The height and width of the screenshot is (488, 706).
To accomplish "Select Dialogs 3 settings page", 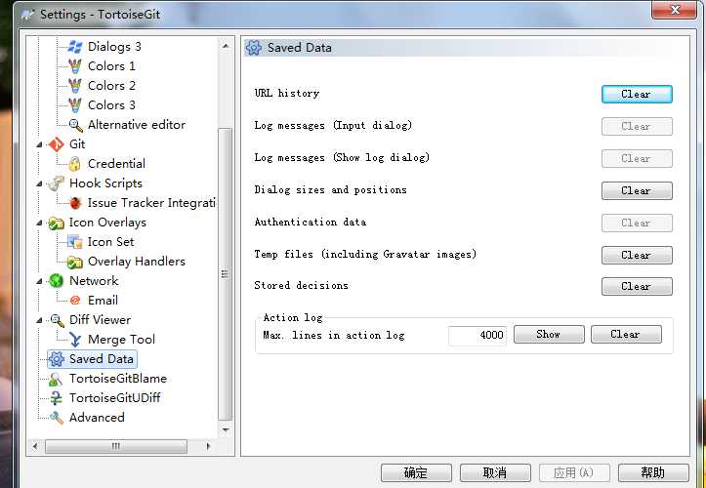I will pos(114,47).
